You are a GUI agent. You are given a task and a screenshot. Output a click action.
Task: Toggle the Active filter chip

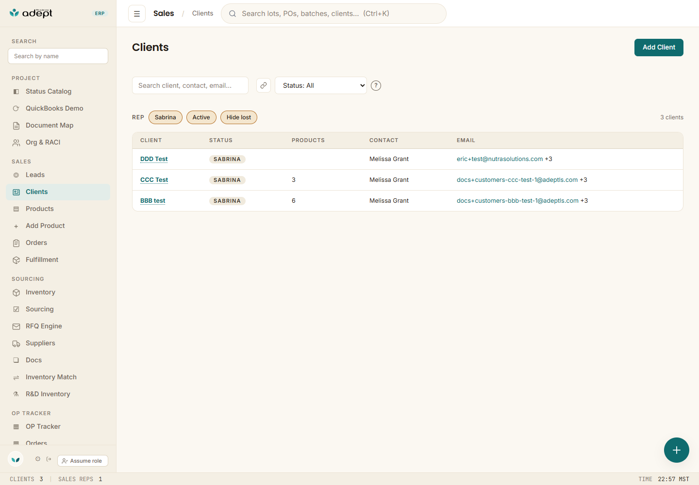[x=201, y=117]
